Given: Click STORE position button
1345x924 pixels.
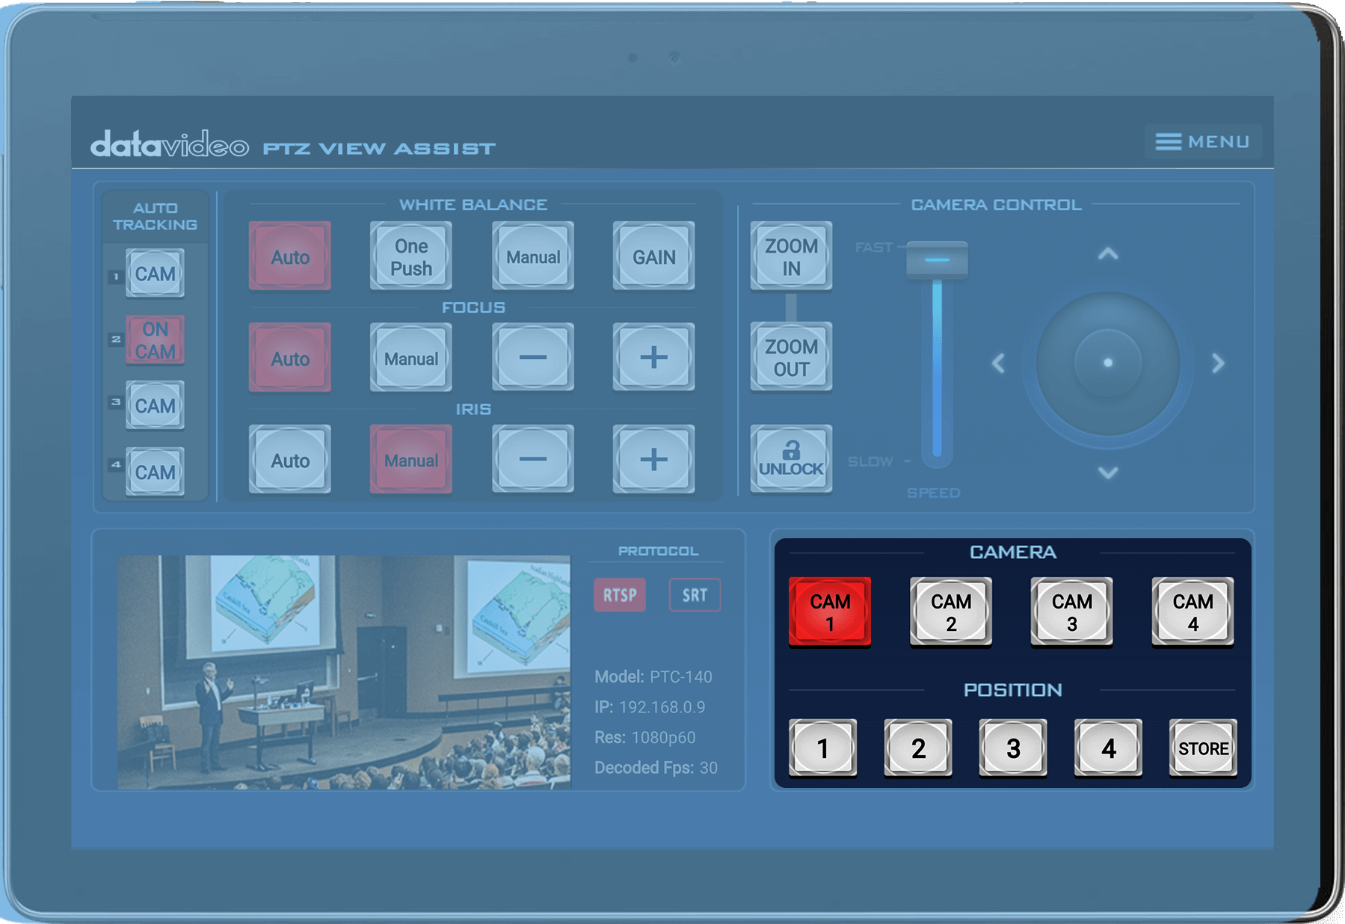Looking at the screenshot, I should [x=1203, y=748].
